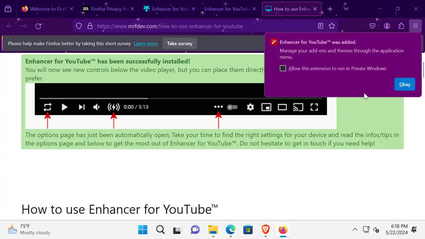Open Firefox account icon
Viewport: 425px width, 239px height.
click(387, 26)
